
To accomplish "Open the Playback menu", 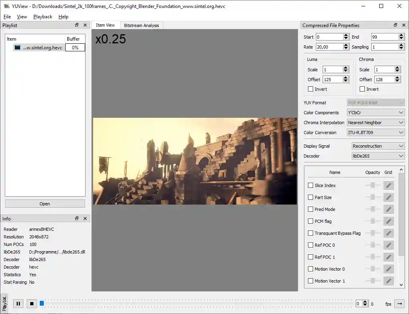I will point(42,17).
